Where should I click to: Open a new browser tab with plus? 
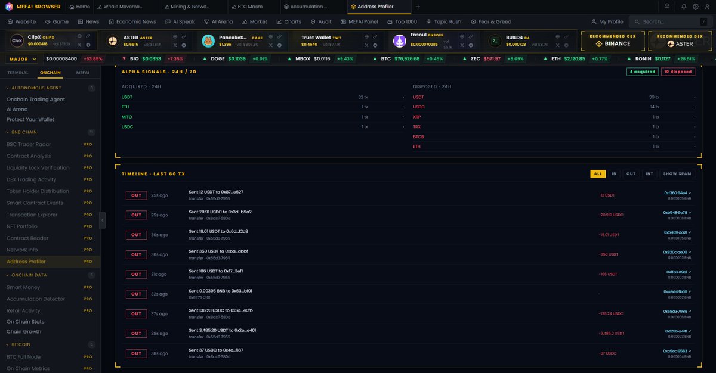418,7
